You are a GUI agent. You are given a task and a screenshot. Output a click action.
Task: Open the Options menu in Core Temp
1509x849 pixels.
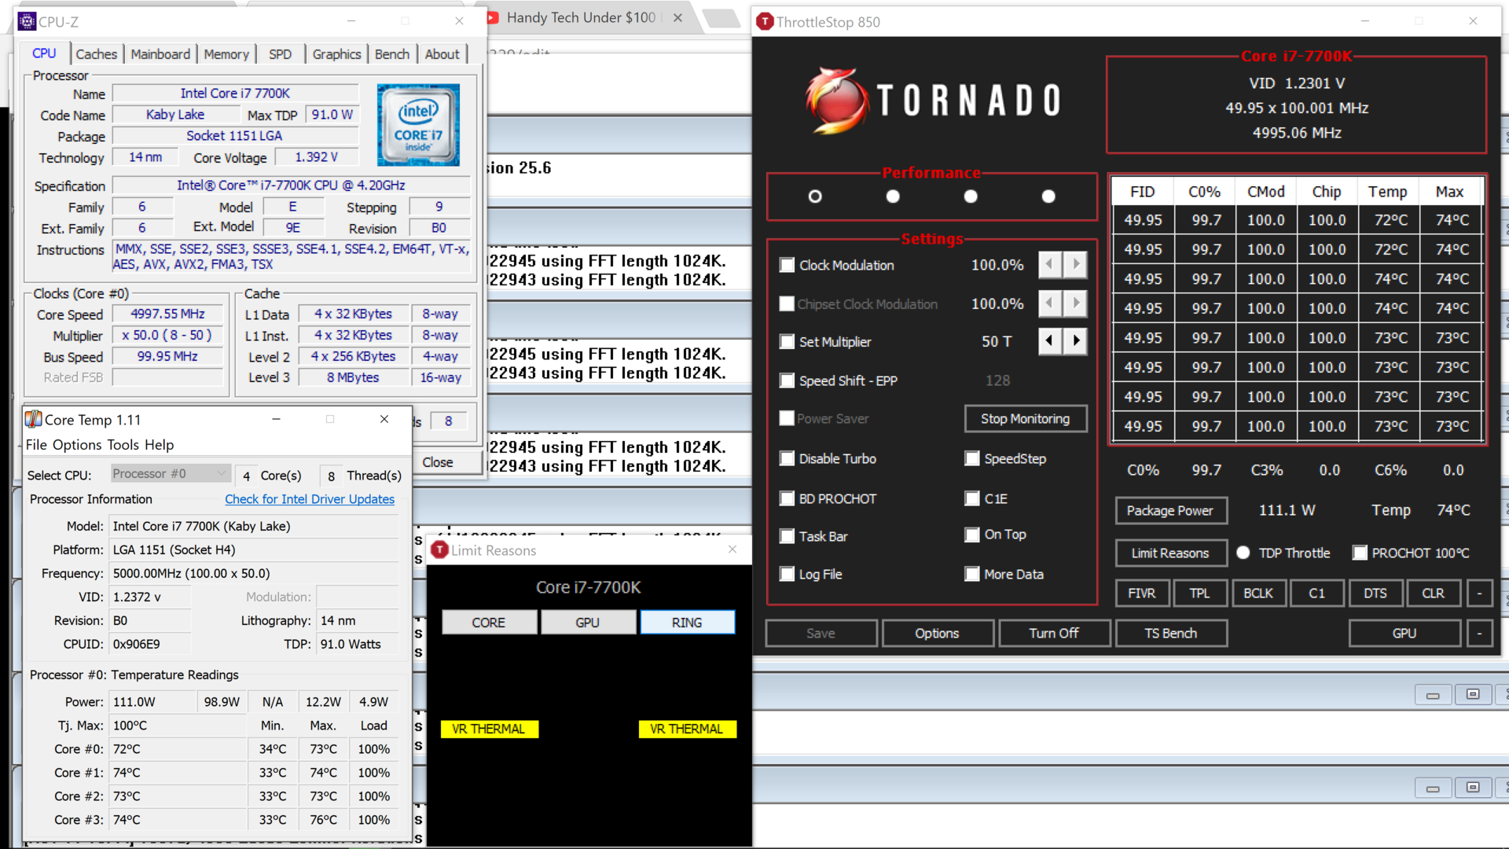point(77,444)
